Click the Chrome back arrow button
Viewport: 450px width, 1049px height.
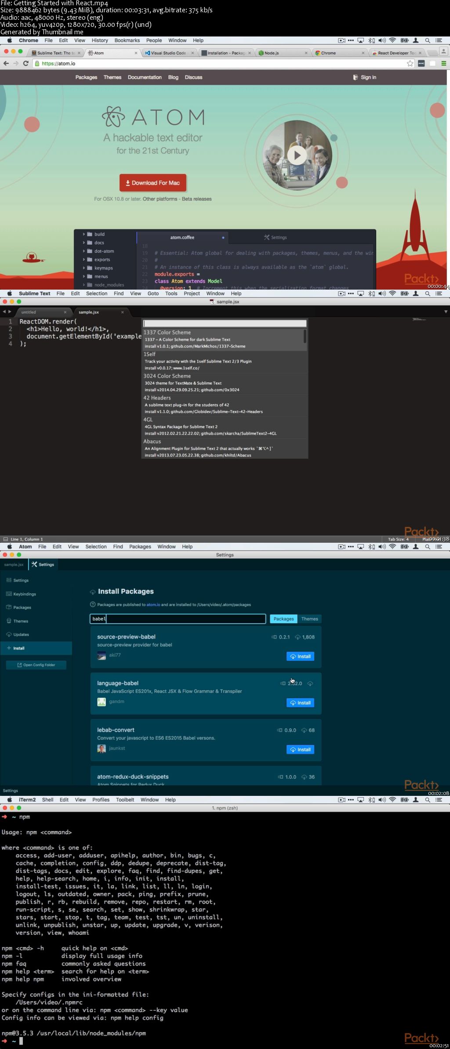point(6,63)
